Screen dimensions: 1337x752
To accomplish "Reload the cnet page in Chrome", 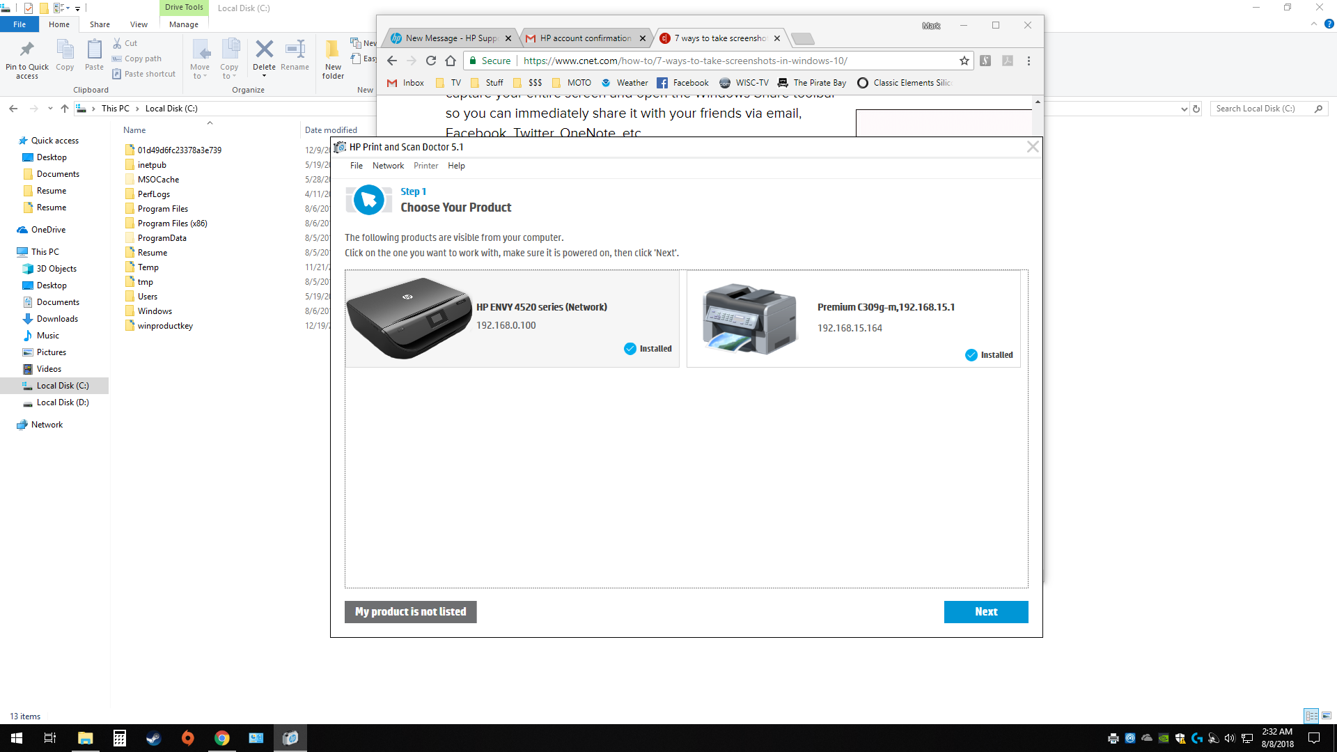I will [431, 61].
